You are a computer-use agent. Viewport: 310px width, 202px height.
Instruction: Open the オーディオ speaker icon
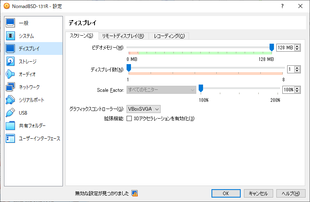(10, 74)
